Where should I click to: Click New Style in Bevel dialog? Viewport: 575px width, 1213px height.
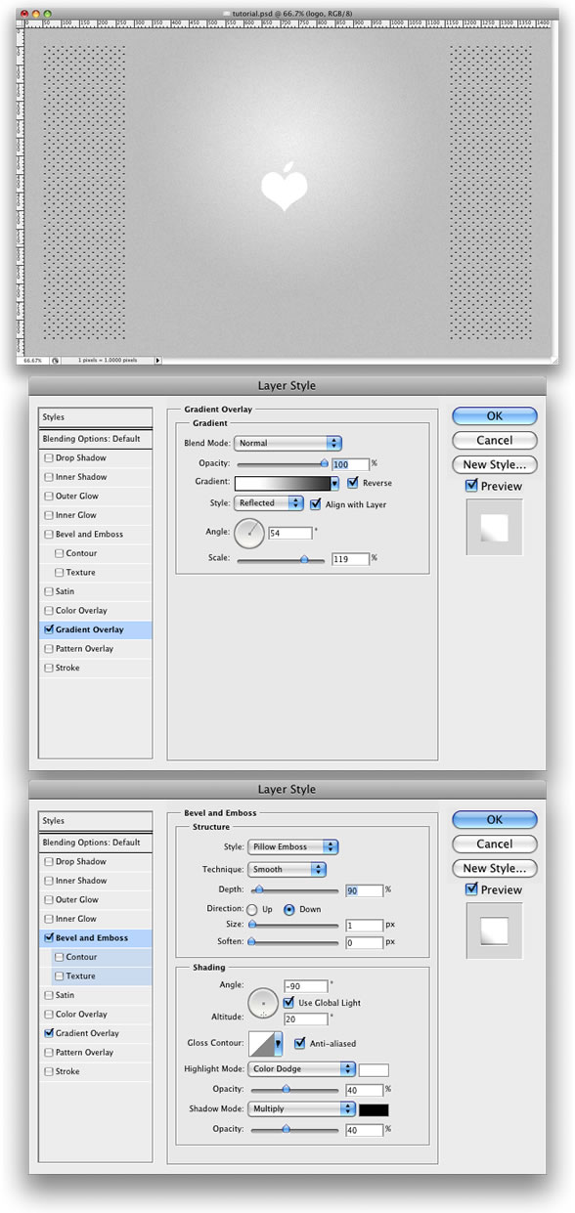tap(495, 868)
